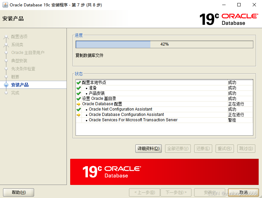Select 完成 step in sidebar
Viewport: 262px width, 198px height.
pos(15,93)
